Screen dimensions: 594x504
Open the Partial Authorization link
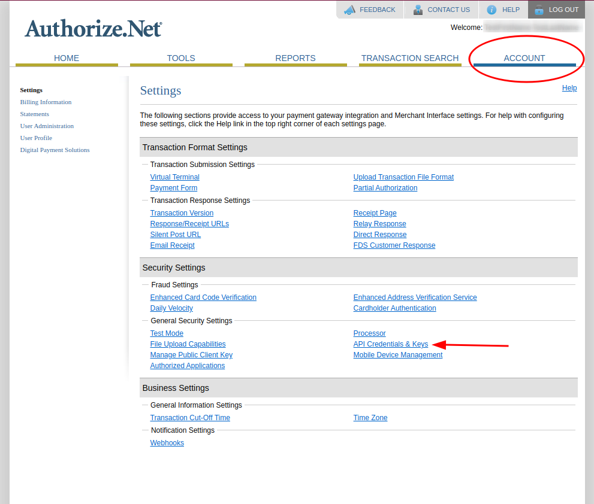[385, 188]
